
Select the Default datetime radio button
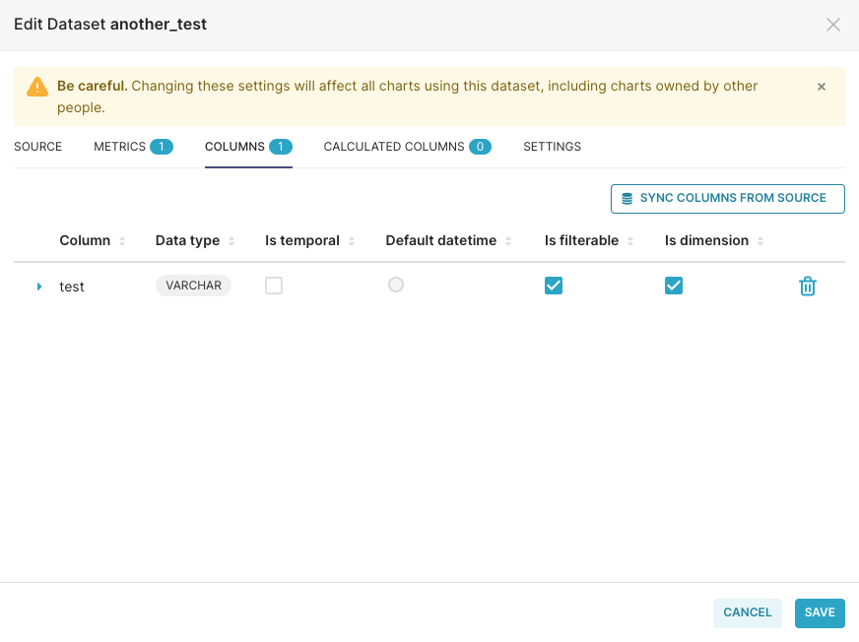coord(396,286)
